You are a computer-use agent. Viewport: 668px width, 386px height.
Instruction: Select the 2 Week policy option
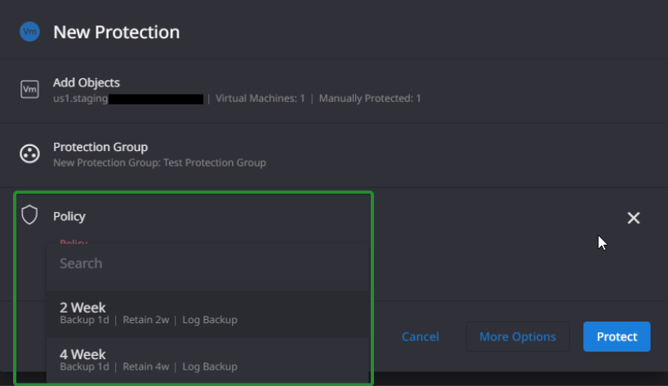[x=208, y=313]
